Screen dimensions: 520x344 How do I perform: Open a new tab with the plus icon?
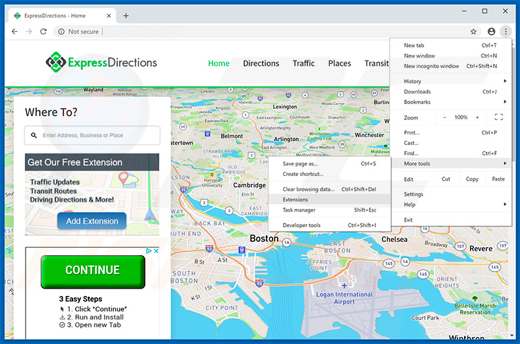pyautogui.click(x=126, y=16)
